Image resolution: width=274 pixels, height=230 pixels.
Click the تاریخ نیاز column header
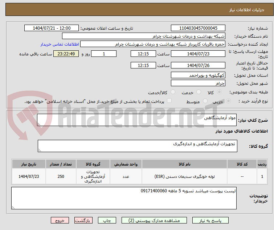click(x=29, y=164)
